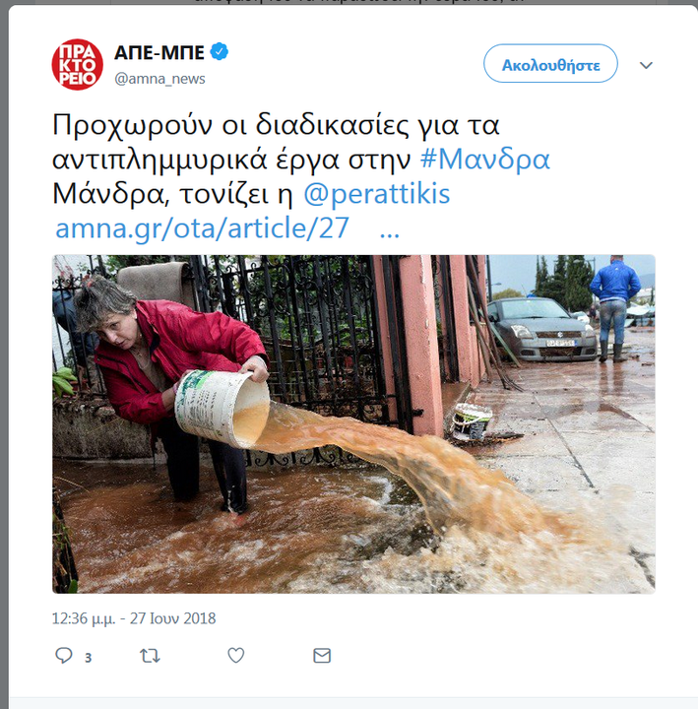Open the amna.gr/ota/article/27 link
The height and width of the screenshot is (709, 698).
pyautogui.click(x=202, y=227)
